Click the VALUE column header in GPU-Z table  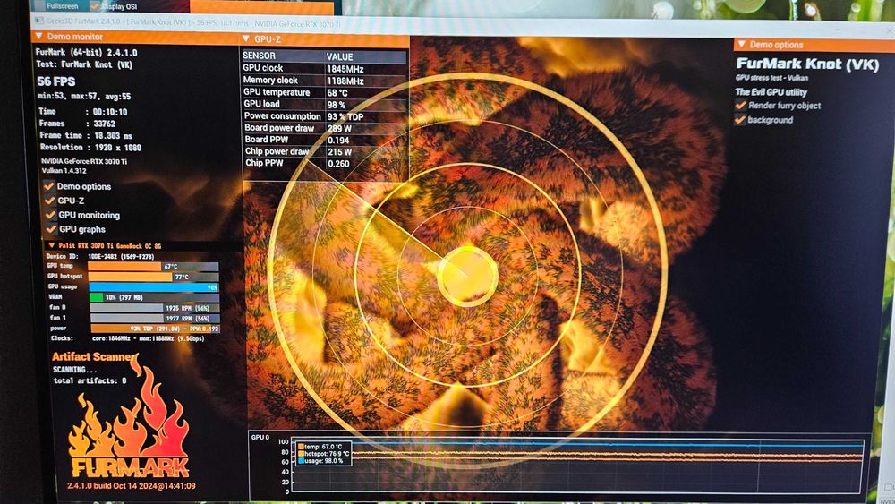coord(339,56)
